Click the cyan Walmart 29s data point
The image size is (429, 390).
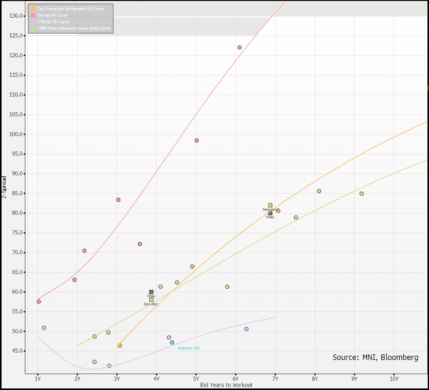click(172, 342)
